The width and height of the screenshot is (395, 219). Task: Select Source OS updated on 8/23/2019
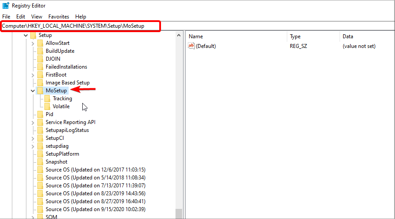pyautogui.click(x=95, y=193)
